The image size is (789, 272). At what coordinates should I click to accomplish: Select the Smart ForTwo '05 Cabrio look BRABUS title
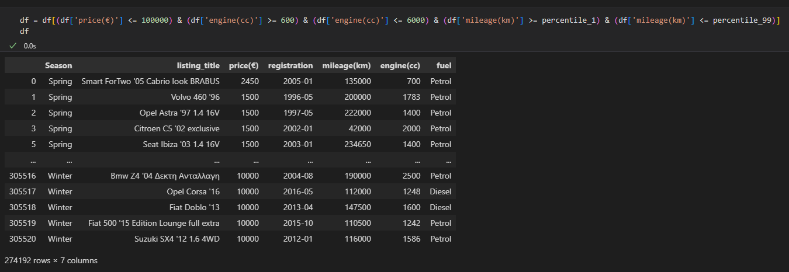[150, 81]
